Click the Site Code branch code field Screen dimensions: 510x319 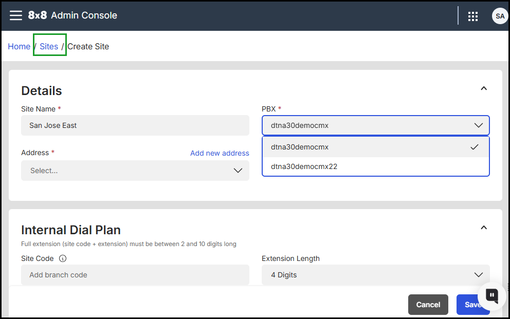tap(135, 275)
